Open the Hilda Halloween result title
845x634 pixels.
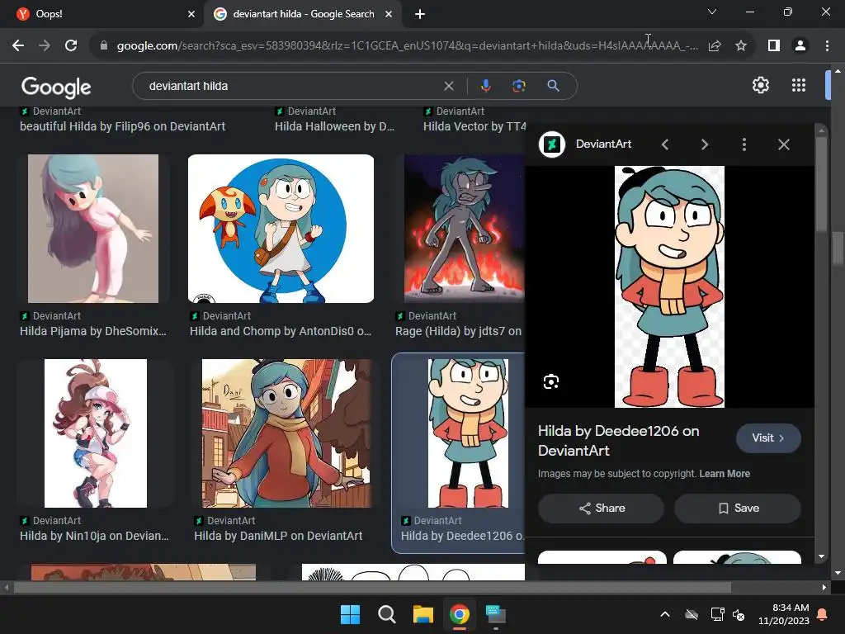(x=335, y=126)
